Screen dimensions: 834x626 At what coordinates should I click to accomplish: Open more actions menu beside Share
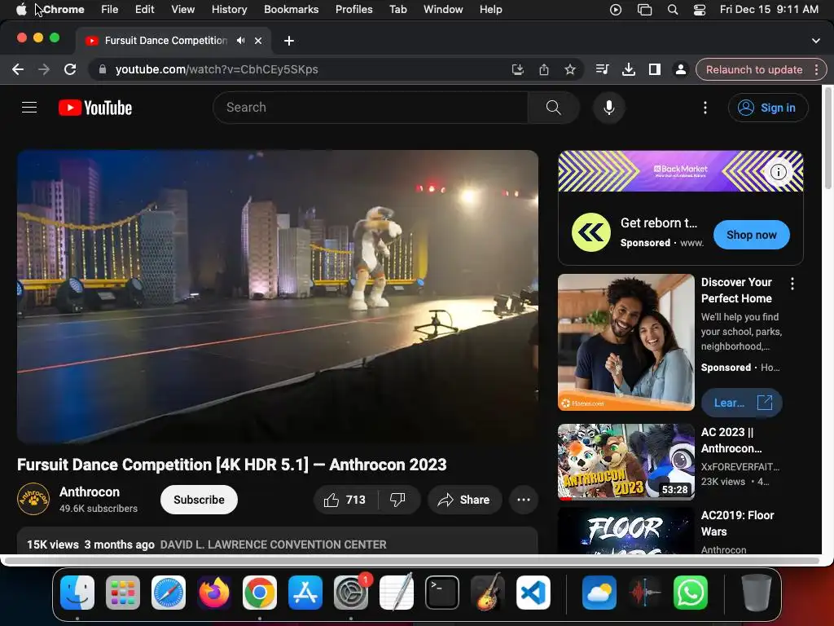pyautogui.click(x=524, y=500)
